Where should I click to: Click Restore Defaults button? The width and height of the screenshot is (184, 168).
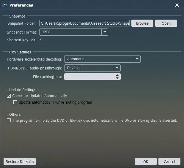click(20, 161)
